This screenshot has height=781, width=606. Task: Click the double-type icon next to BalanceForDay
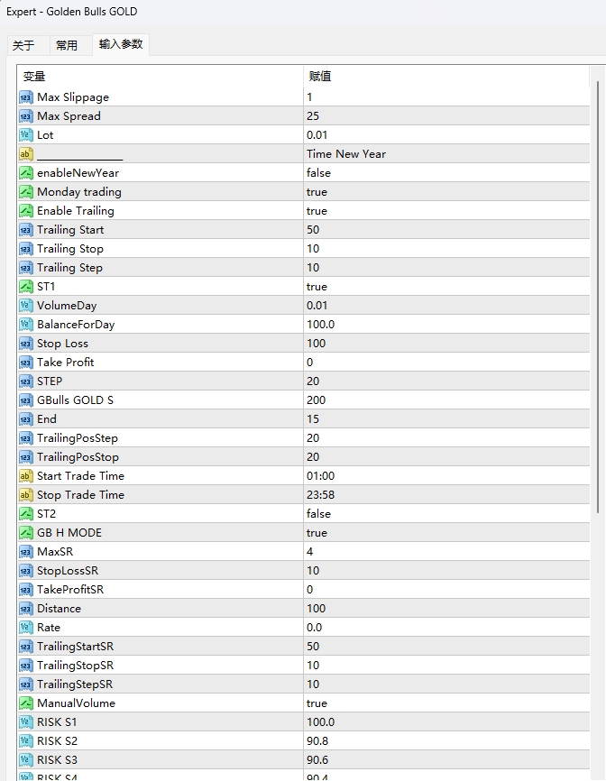(25, 325)
